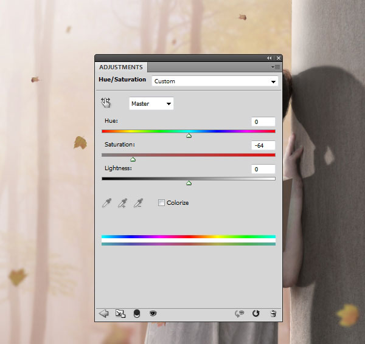365x344 pixels.
Task: Select the ADJUSTMENTS tab
Action: (x=121, y=67)
